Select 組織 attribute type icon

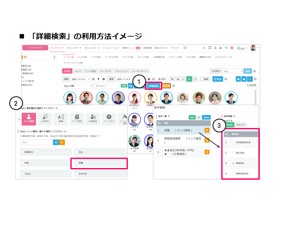(x=61, y=119)
